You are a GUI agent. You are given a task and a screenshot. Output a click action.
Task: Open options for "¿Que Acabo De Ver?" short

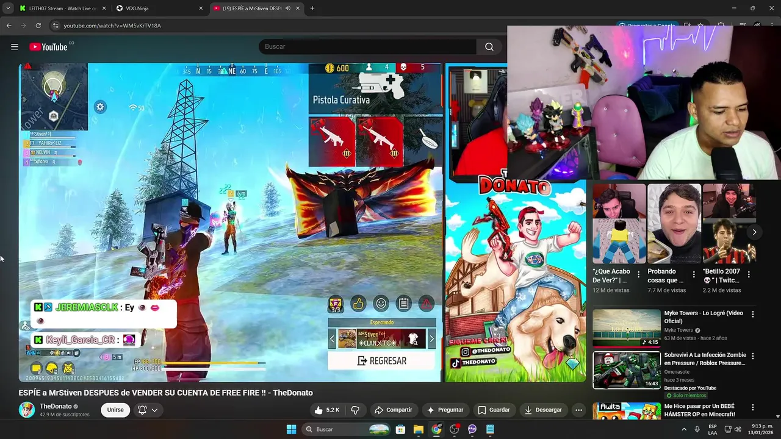[x=639, y=274]
